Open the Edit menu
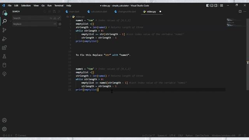Image resolution: width=249 pixels, height=140 pixels. click(16, 5)
